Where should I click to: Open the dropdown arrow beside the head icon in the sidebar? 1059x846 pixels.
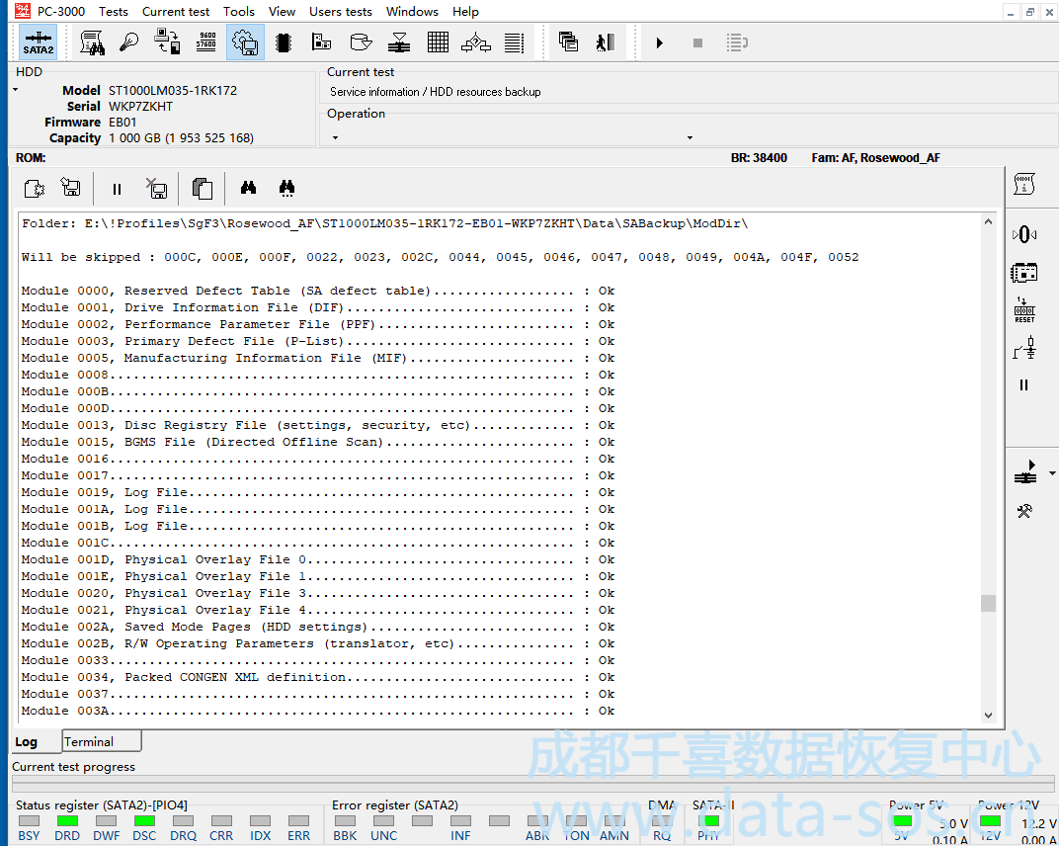coord(1051,475)
